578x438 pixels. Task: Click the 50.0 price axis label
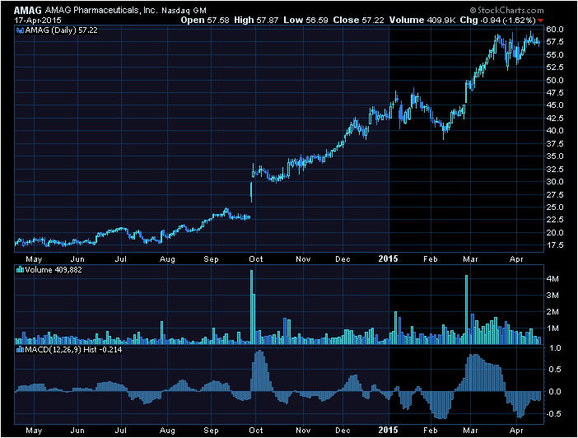(x=554, y=81)
